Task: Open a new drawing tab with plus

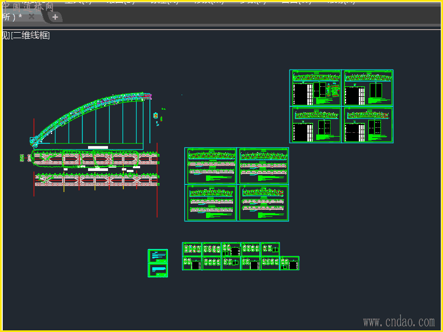Action: 55,17
